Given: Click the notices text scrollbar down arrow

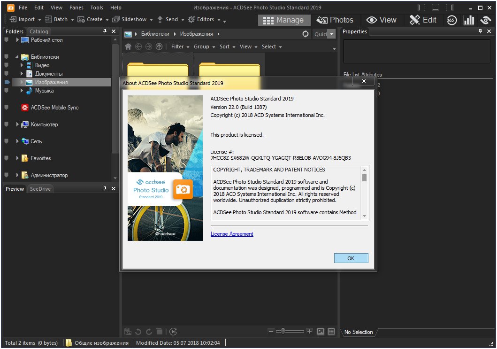Looking at the screenshot, I should [364, 216].
